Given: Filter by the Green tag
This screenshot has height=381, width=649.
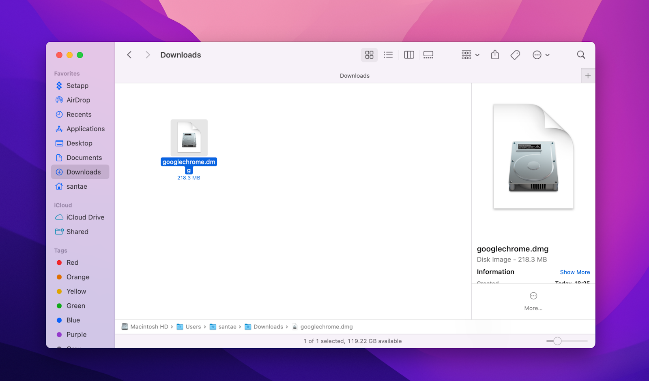Looking at the screenshot, I should (80, 306).
